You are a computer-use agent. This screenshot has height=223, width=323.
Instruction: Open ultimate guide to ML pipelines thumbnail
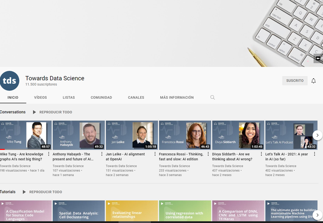pyautogui.click(x=291, y=211)
